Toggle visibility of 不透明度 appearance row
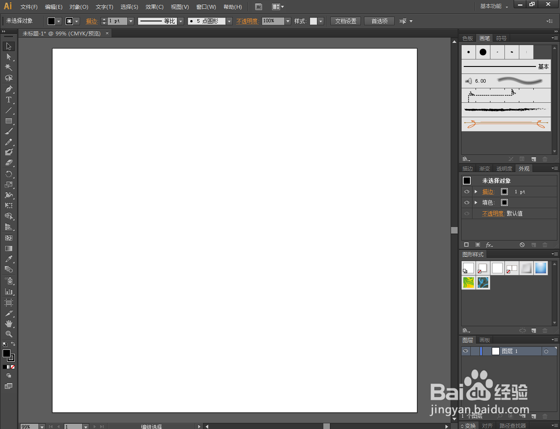The image size is (560, 429). pyautogui.click(x=467, y=213)
